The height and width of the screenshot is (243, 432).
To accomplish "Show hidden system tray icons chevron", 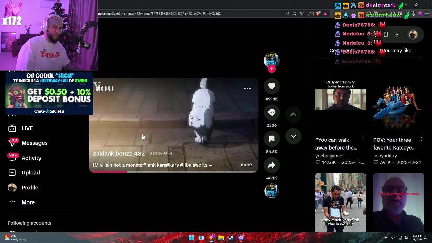I will coord(386,238).
